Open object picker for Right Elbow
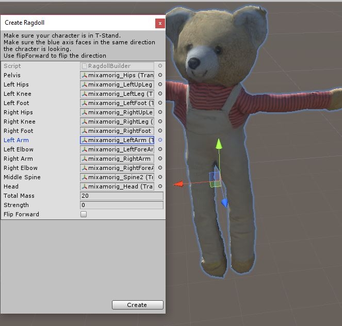 point(160,168)
